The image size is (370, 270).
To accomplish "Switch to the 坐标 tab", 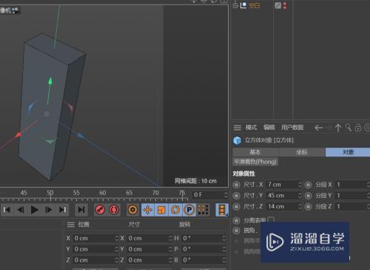I will [x=302, y=152].
